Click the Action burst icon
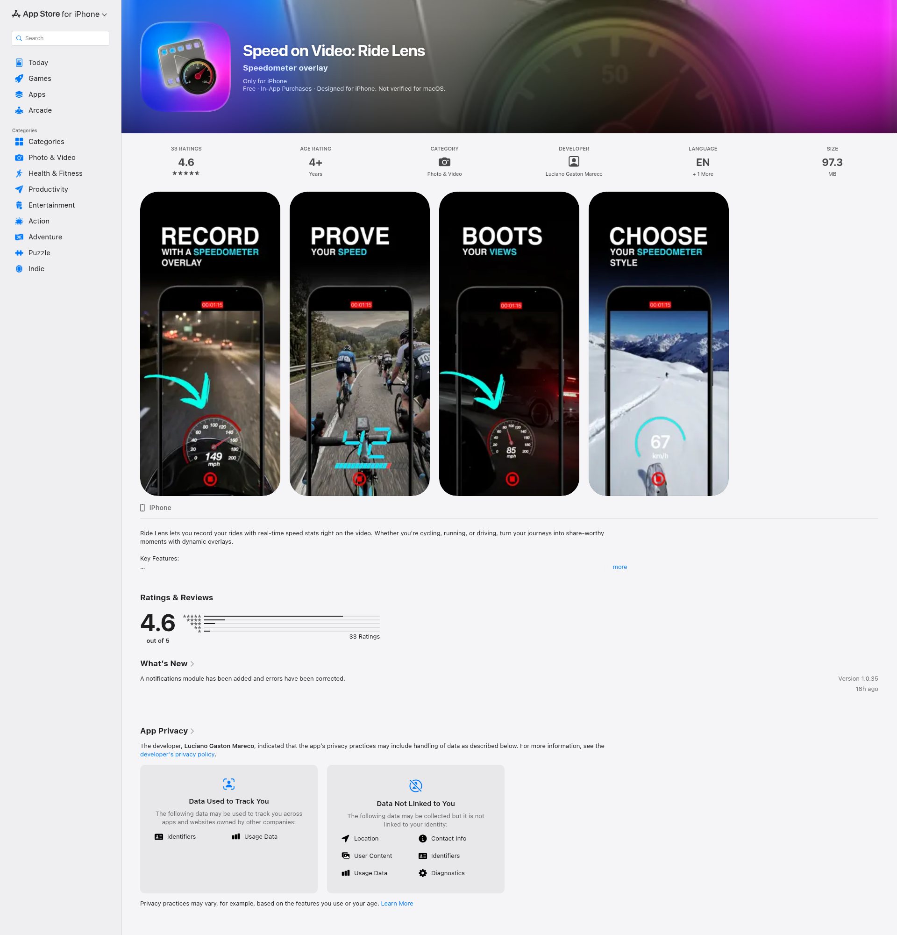 pos(19,221)
